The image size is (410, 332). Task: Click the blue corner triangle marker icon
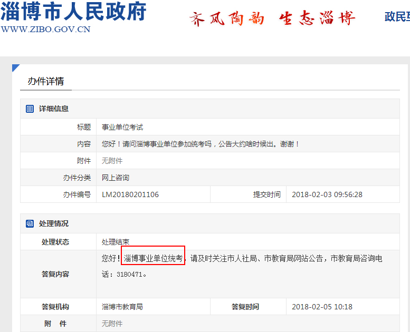click(x=15, y=67)
